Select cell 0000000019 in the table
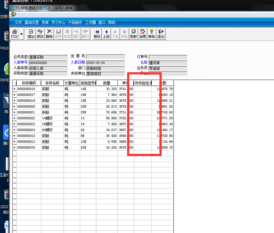This screenshot has height=233, width=274. 29,100
